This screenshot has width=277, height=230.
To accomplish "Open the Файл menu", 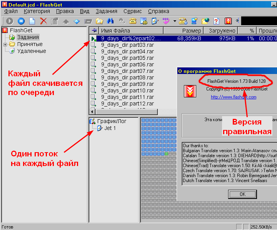I will pos(11,11).
